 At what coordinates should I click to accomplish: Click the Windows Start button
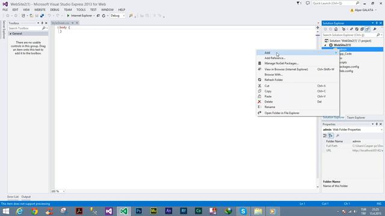coord(5,211)
